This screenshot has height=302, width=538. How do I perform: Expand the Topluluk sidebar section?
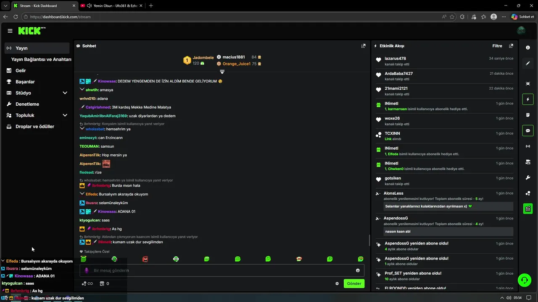[x=65, y=115]
